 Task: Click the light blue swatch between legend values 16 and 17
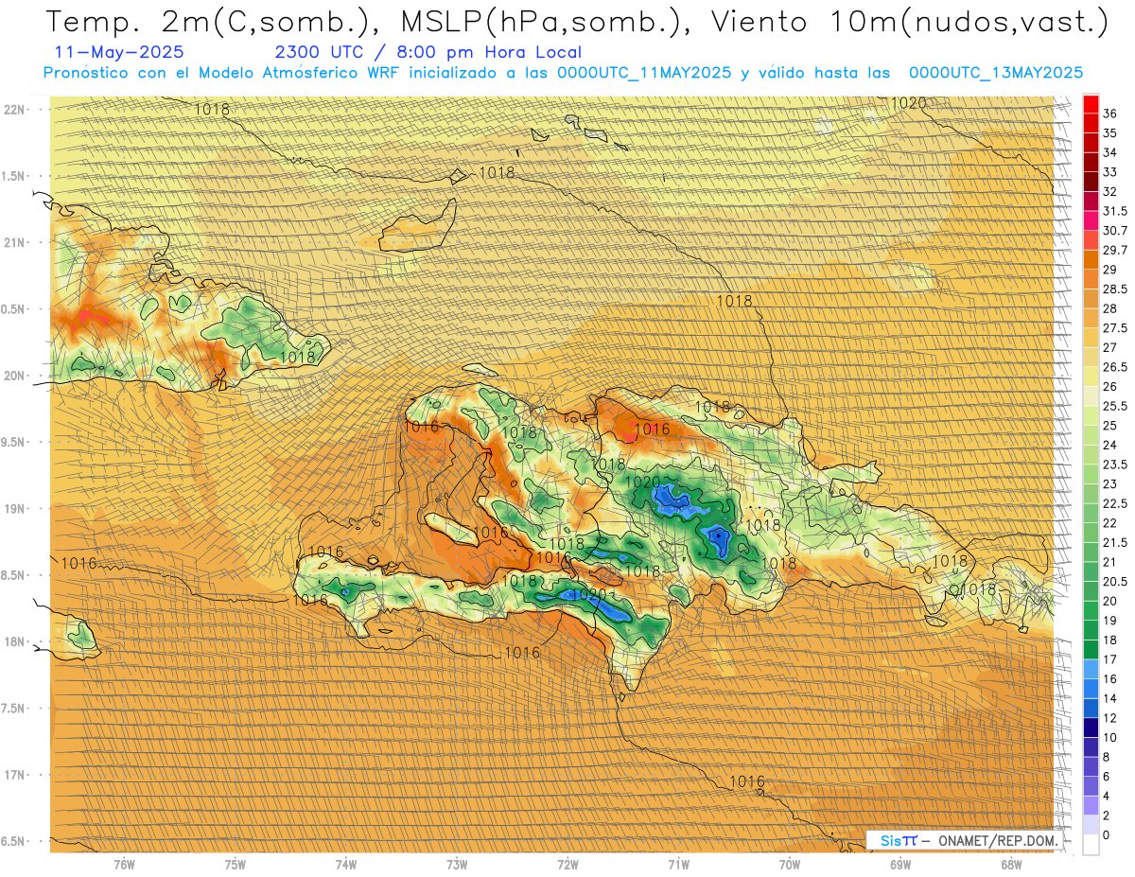click(1091, 669)
